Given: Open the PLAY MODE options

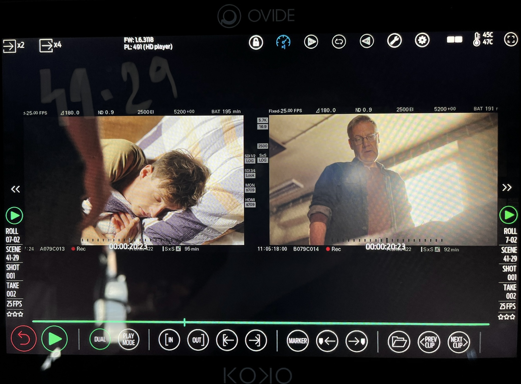Looking at the screenshot, I should pos(129,339).
